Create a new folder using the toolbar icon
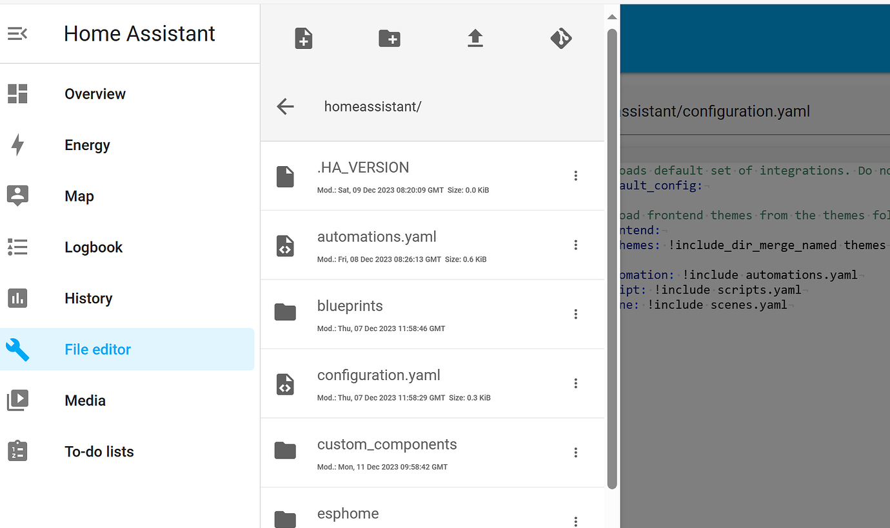Screen dimensions: 890x528 (389, 38)
